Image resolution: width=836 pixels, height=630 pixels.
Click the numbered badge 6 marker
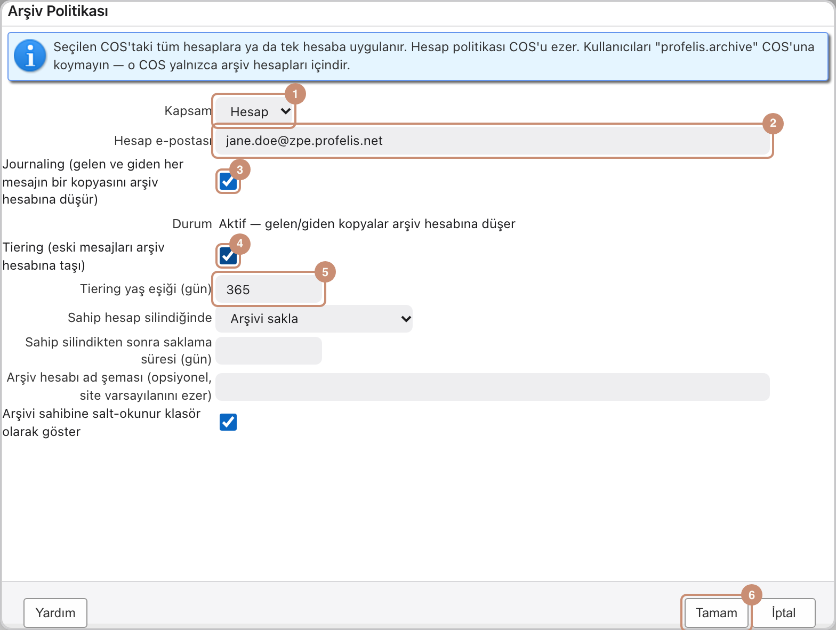click(x=751, y=595)
